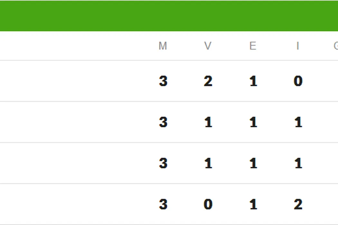The image size is (338, 225).
Task: Click the first row's I value of 0
Action: coord(298,81)
